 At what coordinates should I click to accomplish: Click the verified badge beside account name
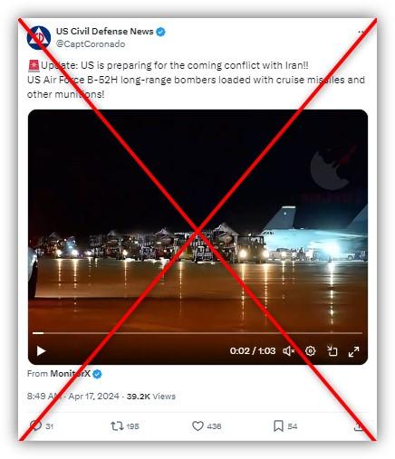click(x=160, y=32)
